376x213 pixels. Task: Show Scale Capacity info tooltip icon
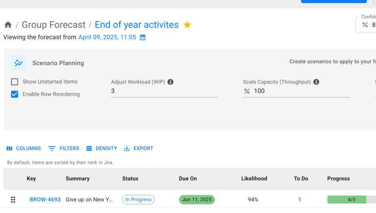316,82
